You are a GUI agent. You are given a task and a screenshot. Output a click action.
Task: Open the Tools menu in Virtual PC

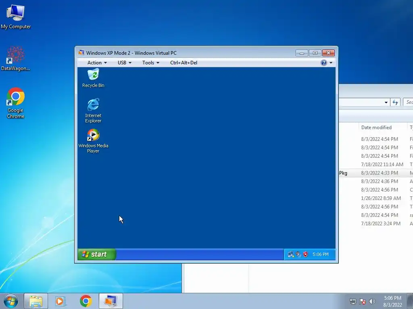point(151,62)
